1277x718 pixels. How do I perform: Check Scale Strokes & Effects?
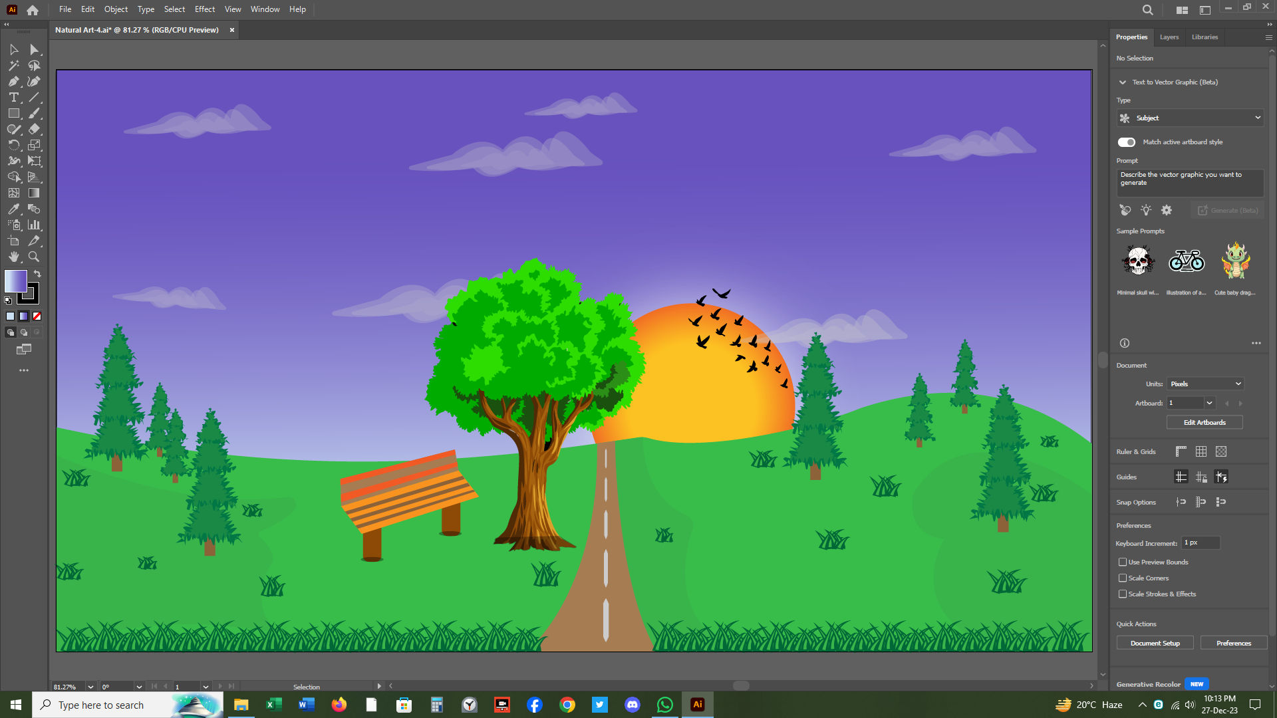tap(1123, 594)
